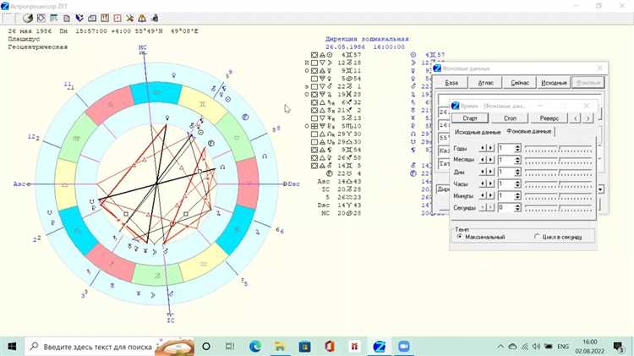The image size is (634, 356).
Task: Open the combo box arrow in Фоновые данные window
Action: coord(601,189)
